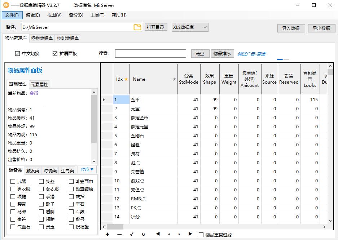
Task: Collapse panel with 收起 arrow
Action: [x=87, y=170]
